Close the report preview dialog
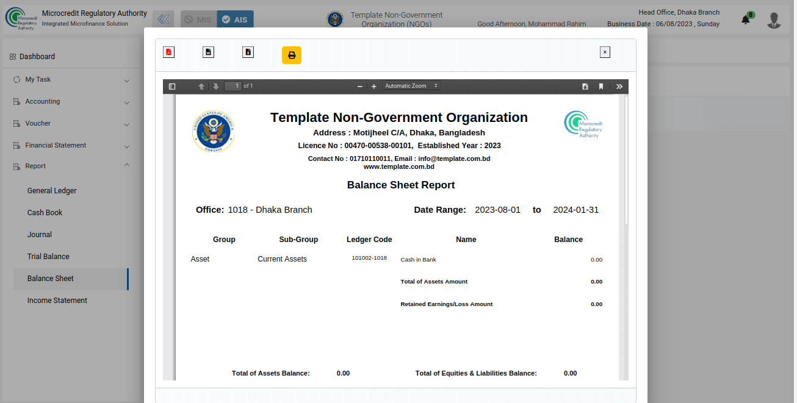The image size is (797, 403). pyautogui.click(x=605, y=52)
